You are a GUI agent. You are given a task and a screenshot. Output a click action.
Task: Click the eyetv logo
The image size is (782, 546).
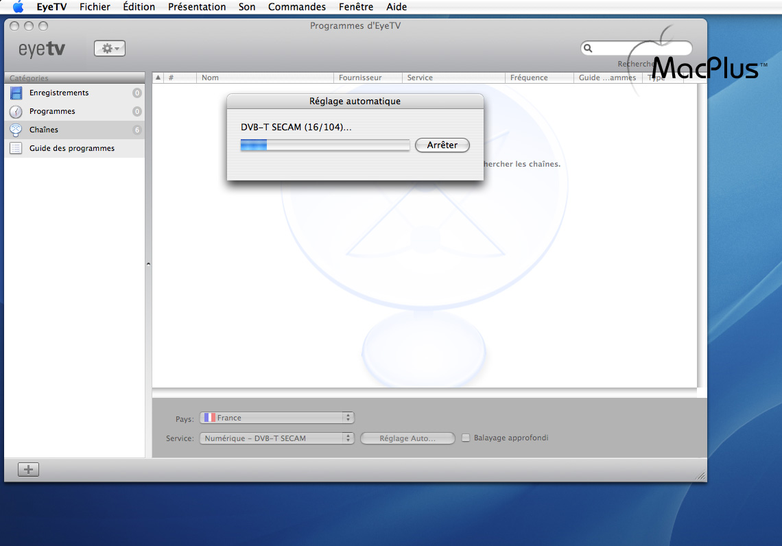click(x=42, y=49)
